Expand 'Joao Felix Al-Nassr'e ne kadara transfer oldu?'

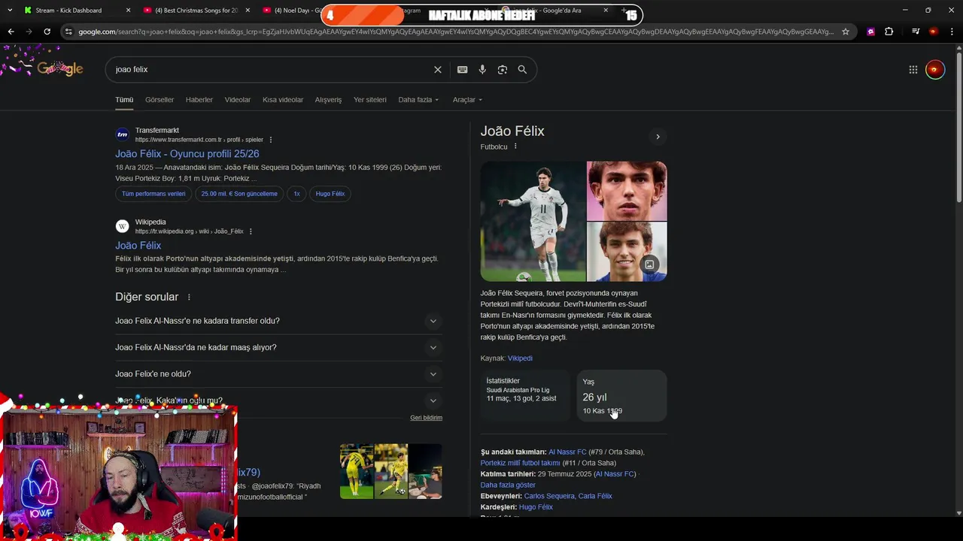point(278,321)
